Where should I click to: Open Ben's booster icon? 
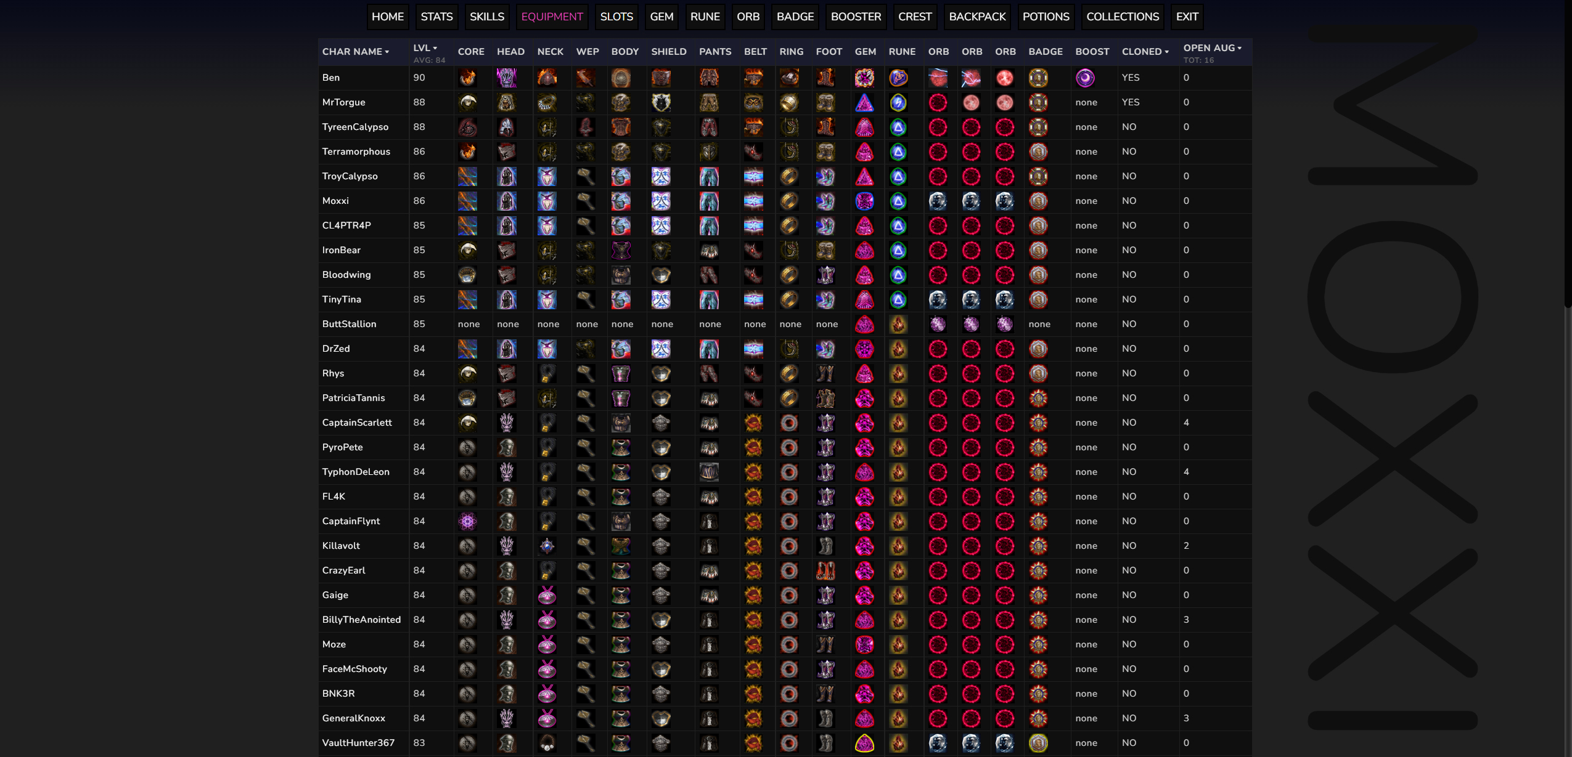point(1085,78)
